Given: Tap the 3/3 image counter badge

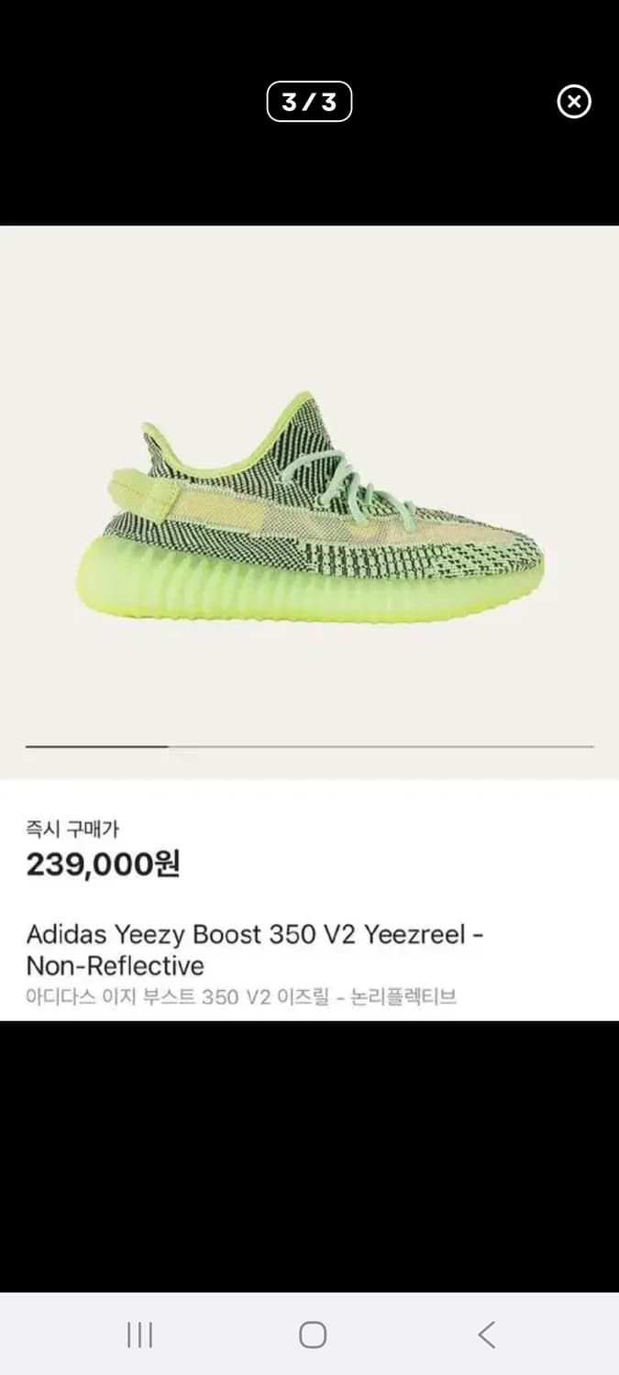Looking at the screenshot, I should pyautogui.click(x=309, y=102).
